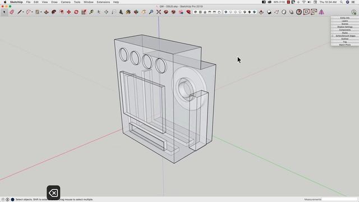Select the Rectangle shape tool
This screenshot has width=359, height=202.
coord(38,12)
